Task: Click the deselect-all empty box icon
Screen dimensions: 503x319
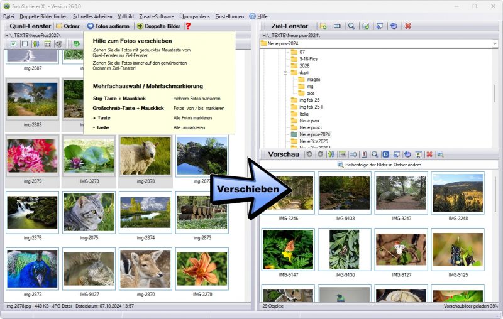Action: coord(25,44)
